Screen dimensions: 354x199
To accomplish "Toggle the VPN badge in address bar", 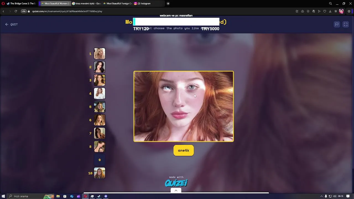I will (24, 11).
